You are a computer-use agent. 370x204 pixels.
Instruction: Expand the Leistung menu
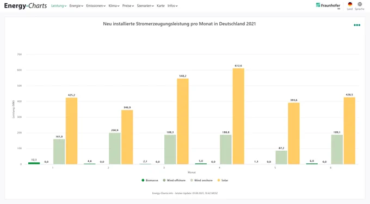pos(59,6)
